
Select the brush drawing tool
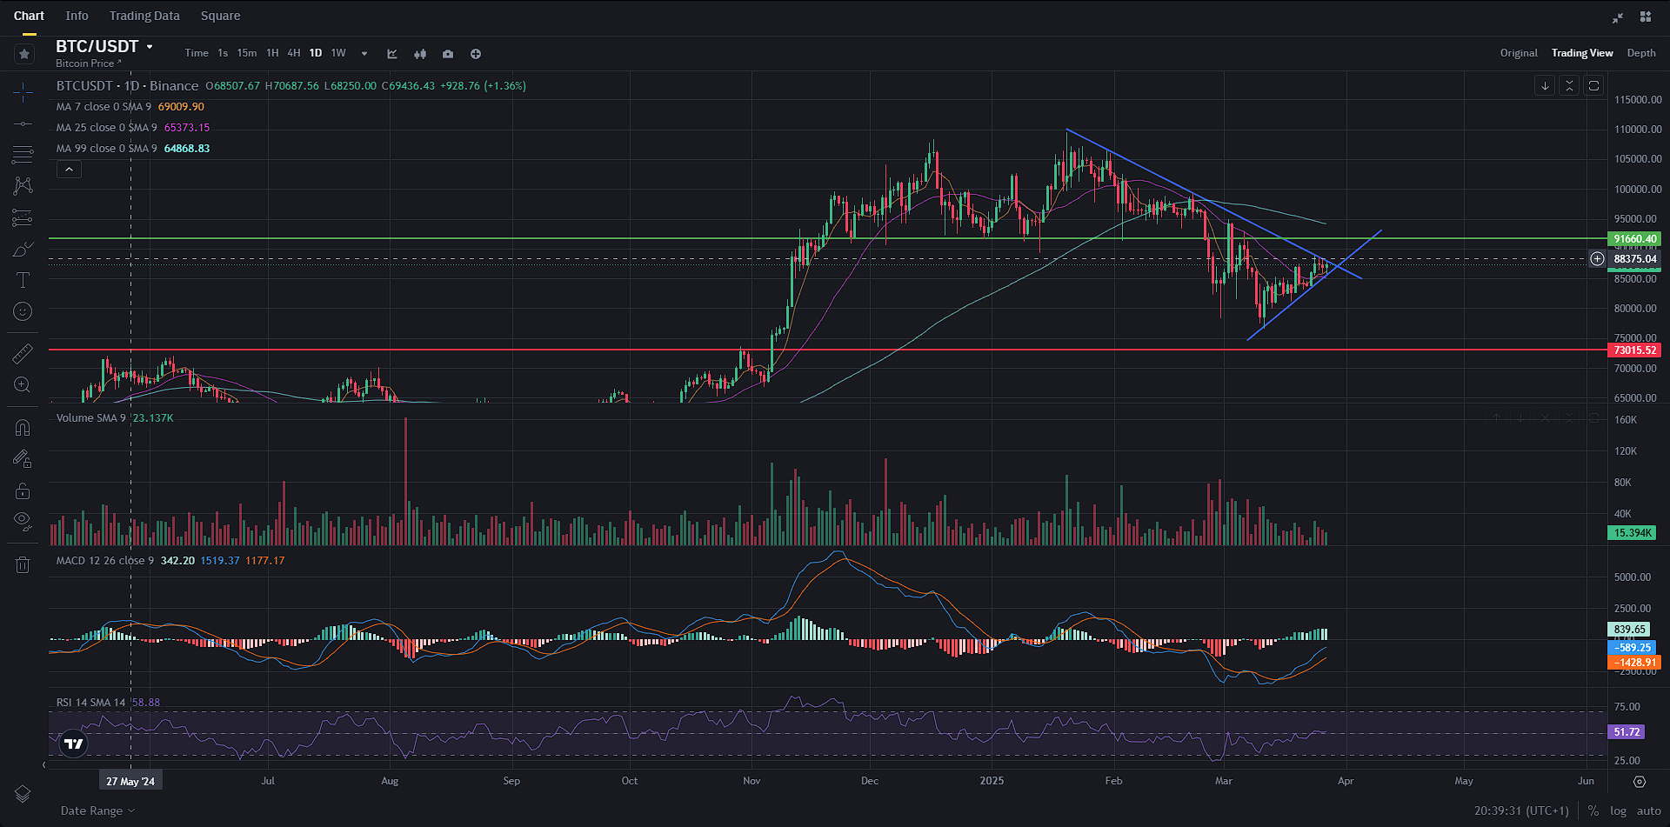coord(23,250)
